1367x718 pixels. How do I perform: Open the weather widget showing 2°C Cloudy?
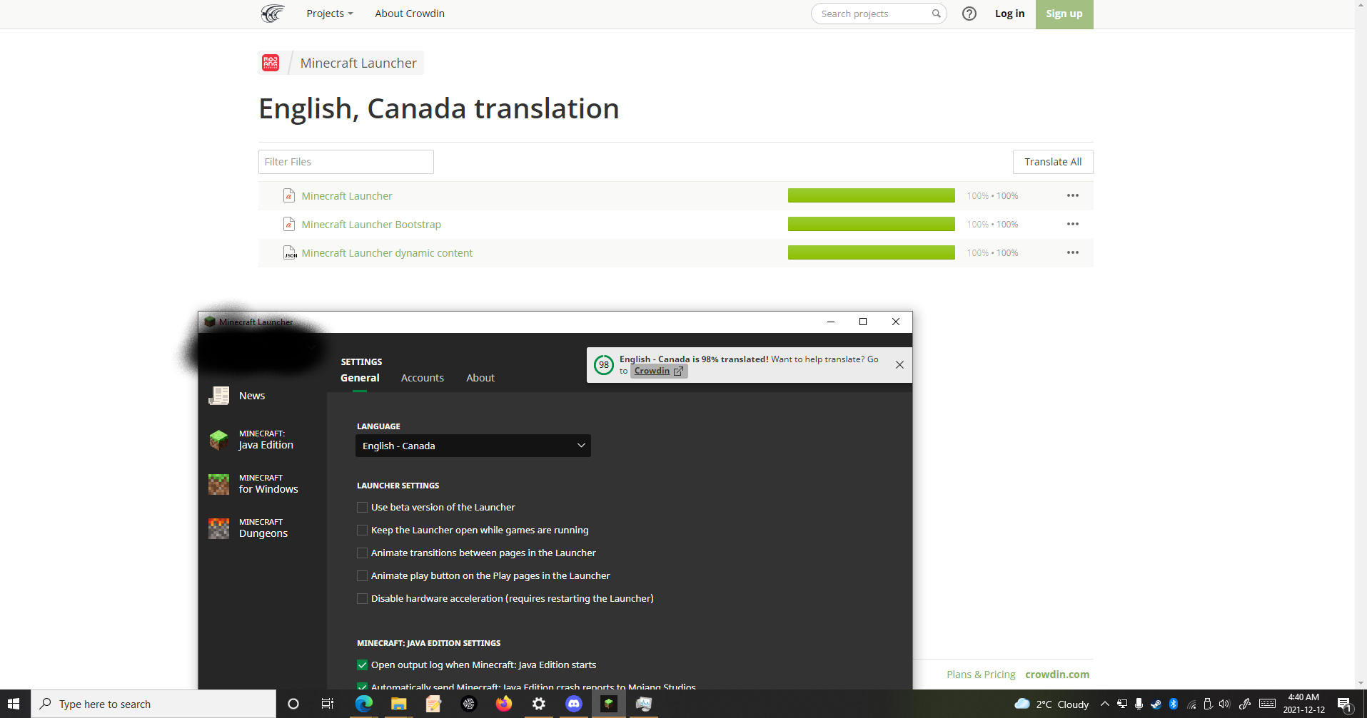1051,704
